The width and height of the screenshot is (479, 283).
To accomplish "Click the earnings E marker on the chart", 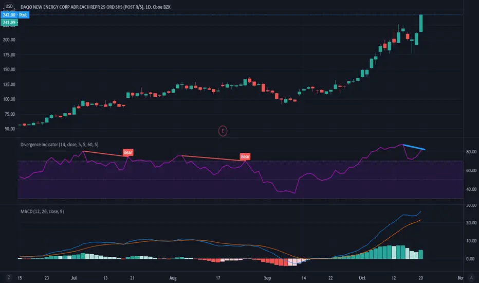I will (x=223, y=131).
